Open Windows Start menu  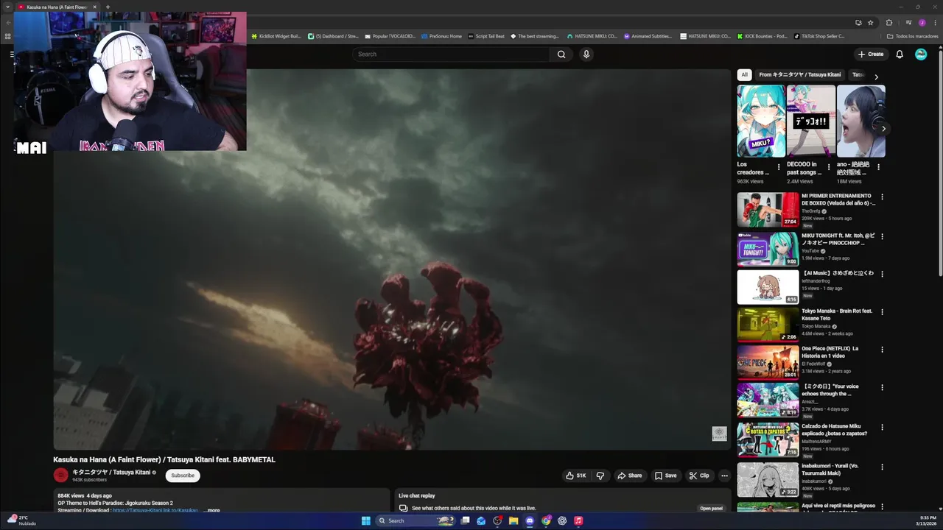coord(366,520)
